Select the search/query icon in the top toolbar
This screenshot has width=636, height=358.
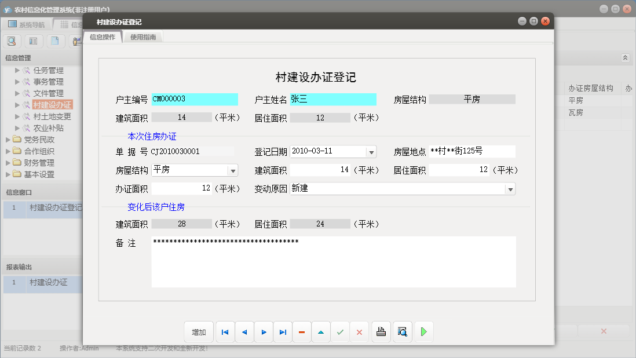pyautogui.click(x=12, y=41)
